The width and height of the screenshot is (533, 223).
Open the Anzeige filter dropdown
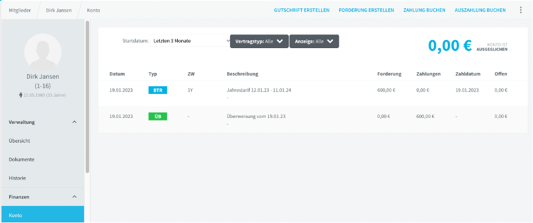click(314, 41)
